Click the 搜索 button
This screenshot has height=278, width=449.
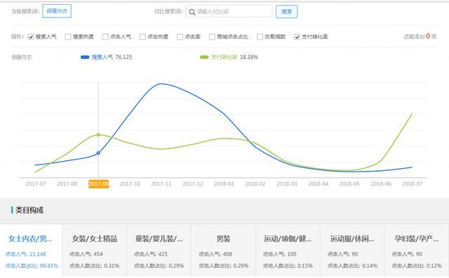pyautogui.click(x=287, y=11)
